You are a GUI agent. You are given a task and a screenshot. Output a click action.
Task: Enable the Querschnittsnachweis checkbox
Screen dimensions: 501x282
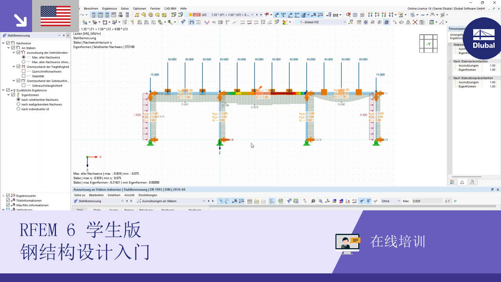point(23,71)
